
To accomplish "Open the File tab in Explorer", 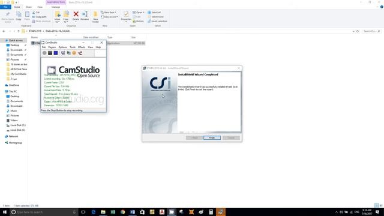I will coord(5,7).
